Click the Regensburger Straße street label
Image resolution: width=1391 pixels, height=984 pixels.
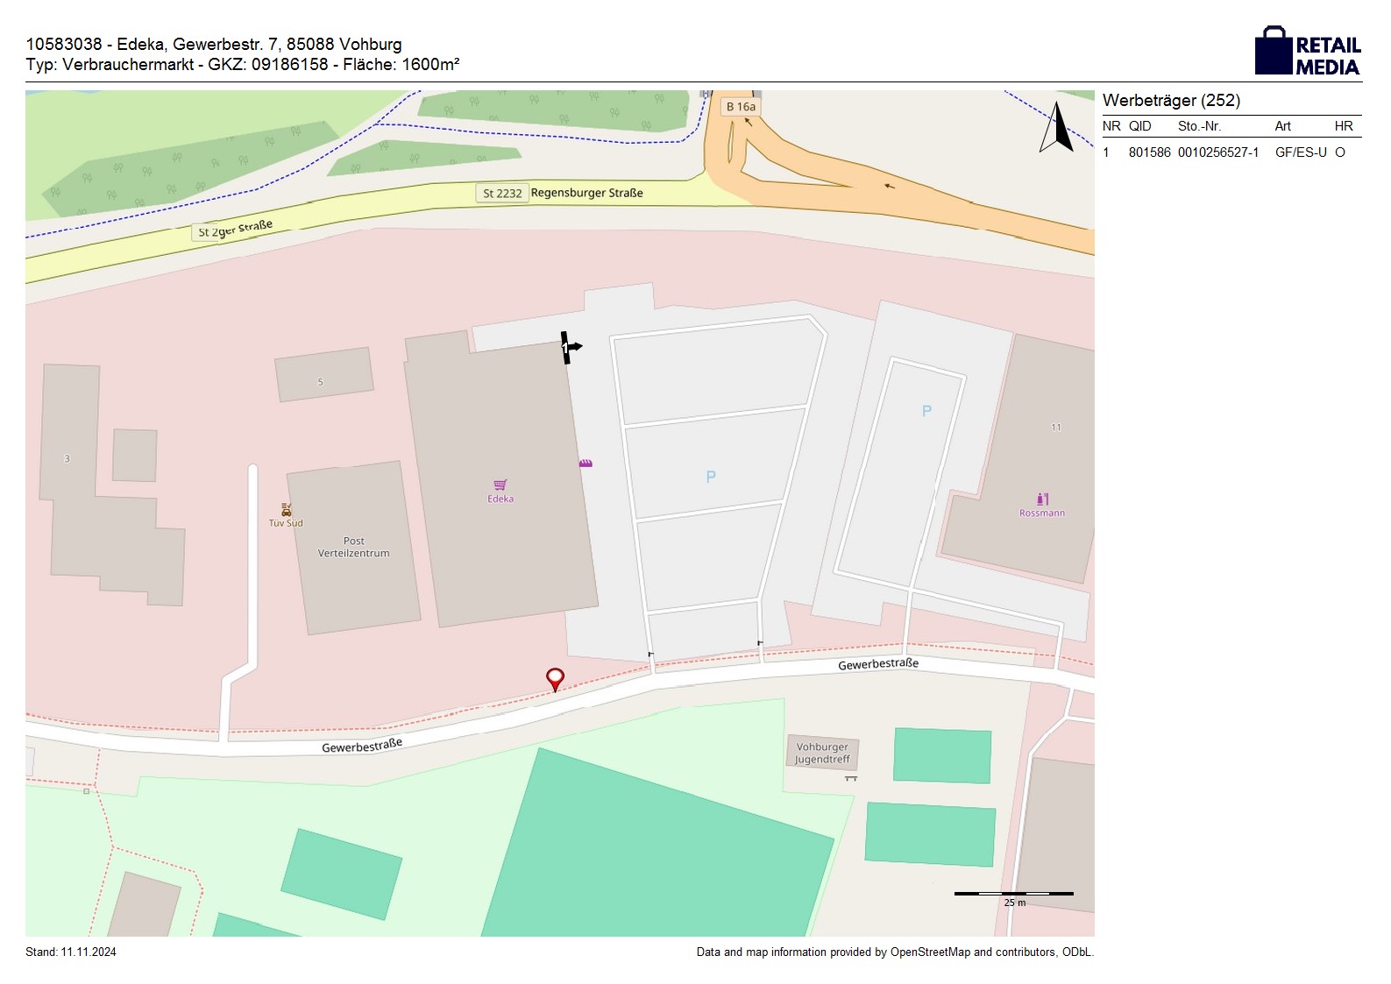tap(586, 193)
